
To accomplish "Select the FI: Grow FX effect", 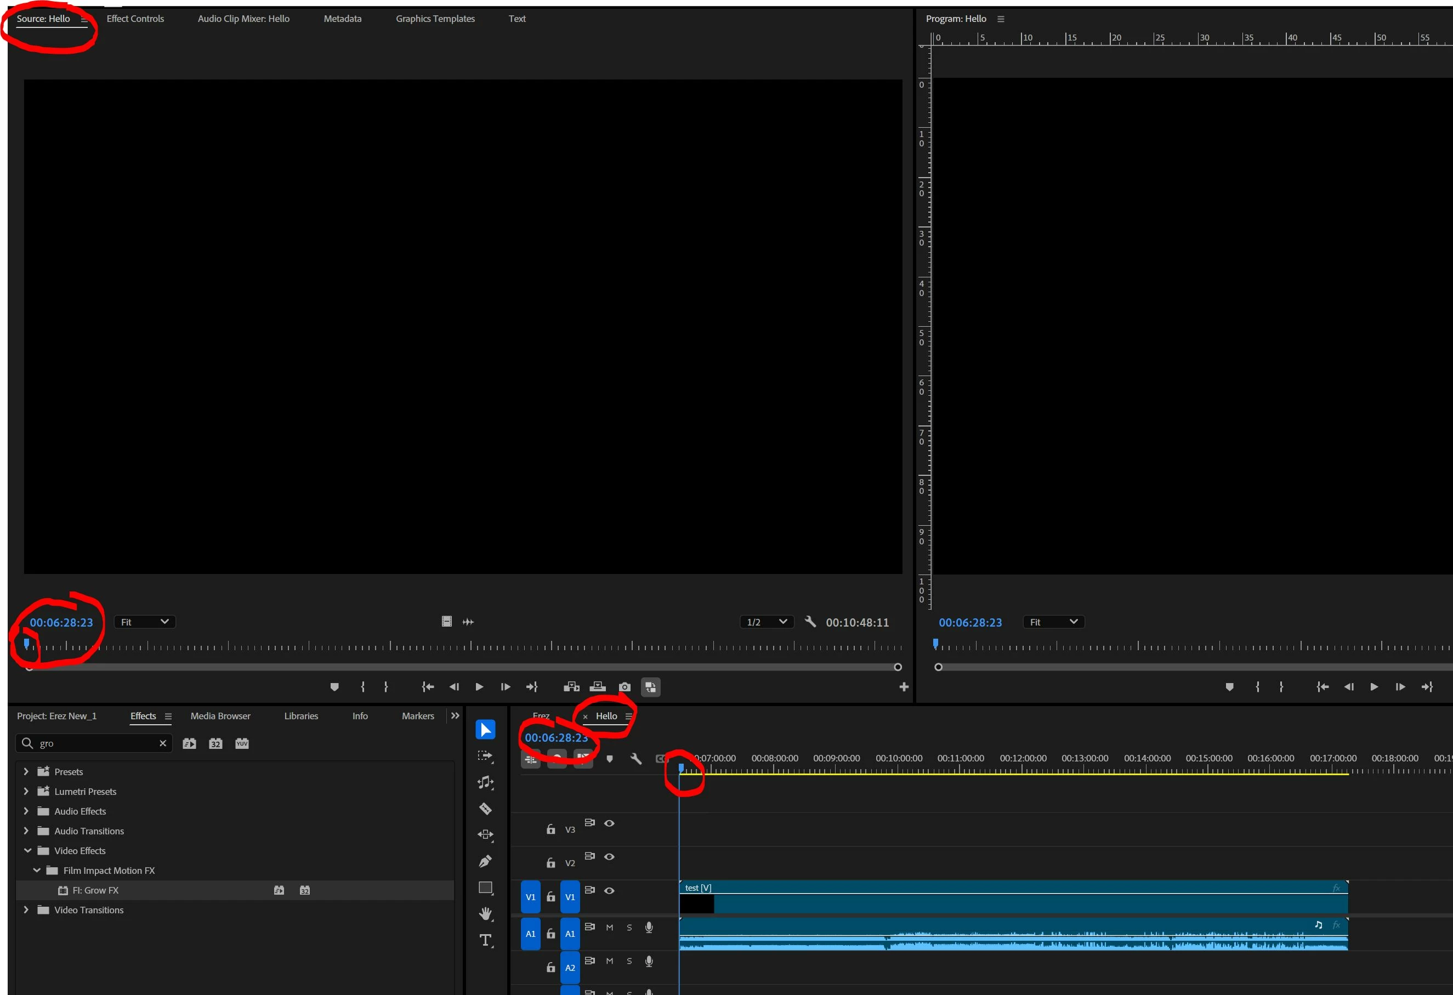I will (x=95, y=890).
